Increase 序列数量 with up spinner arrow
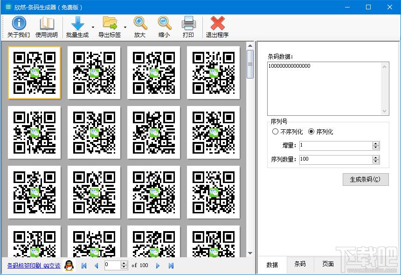Screen dimensions: 401x275 tap(376, 158)
